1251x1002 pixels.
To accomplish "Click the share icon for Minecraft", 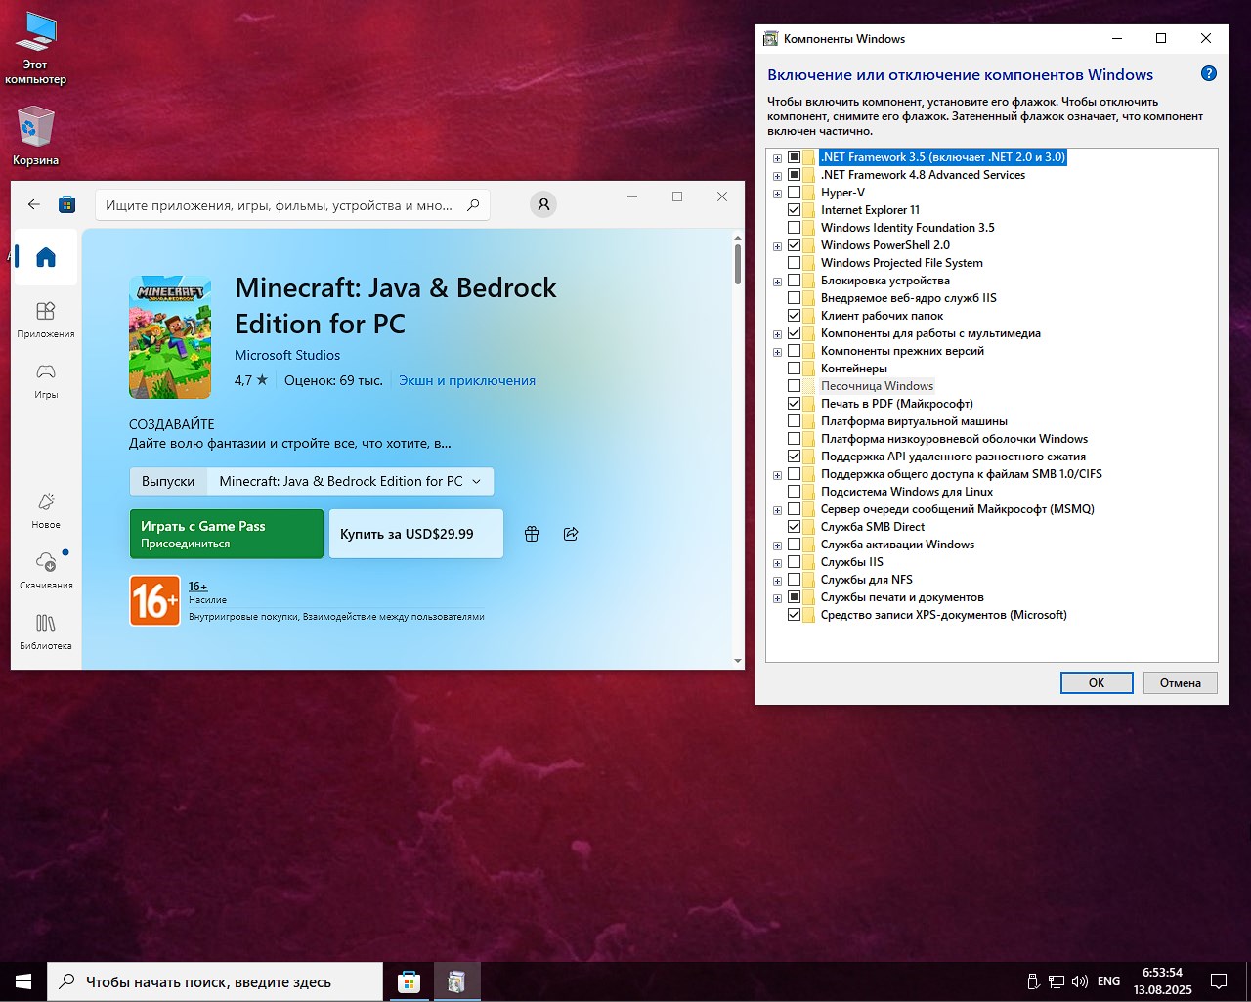I will (x=571, y=534).
